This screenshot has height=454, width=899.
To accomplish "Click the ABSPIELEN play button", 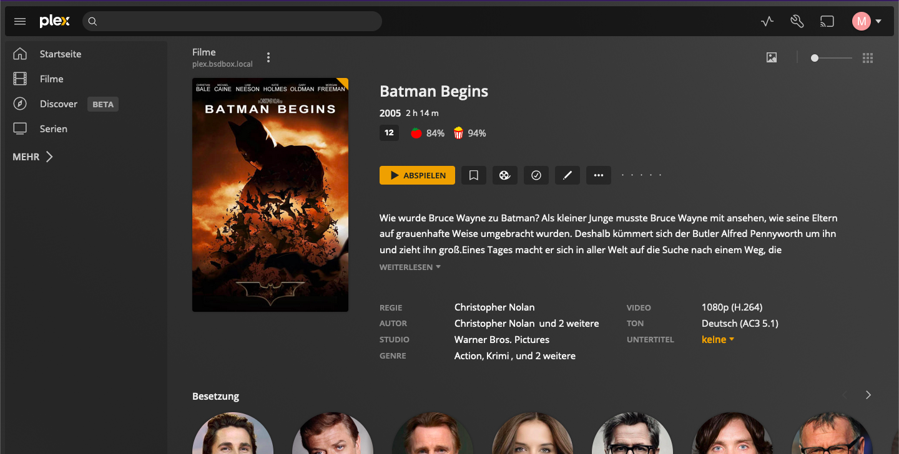I will click(417, 175).
